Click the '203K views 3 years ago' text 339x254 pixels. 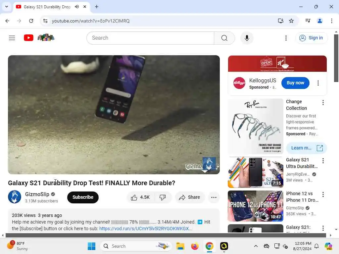(x=37, y=215)
